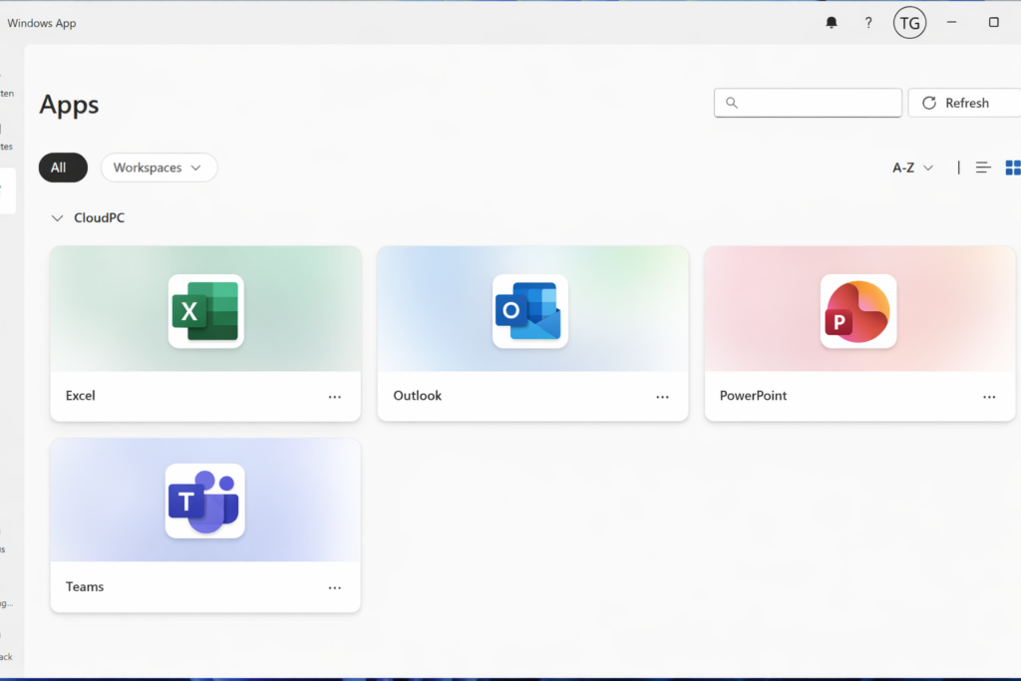Image resolution: width=1021 pixels, height=681 pixels.
Task: Switch to list view layout
Action: (x=983, y=168)
